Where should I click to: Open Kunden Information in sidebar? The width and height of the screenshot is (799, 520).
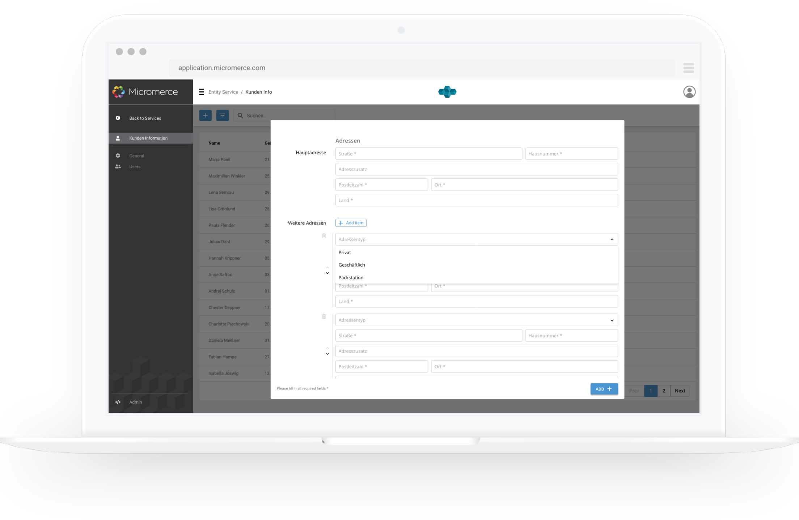(x=148, y=138)
